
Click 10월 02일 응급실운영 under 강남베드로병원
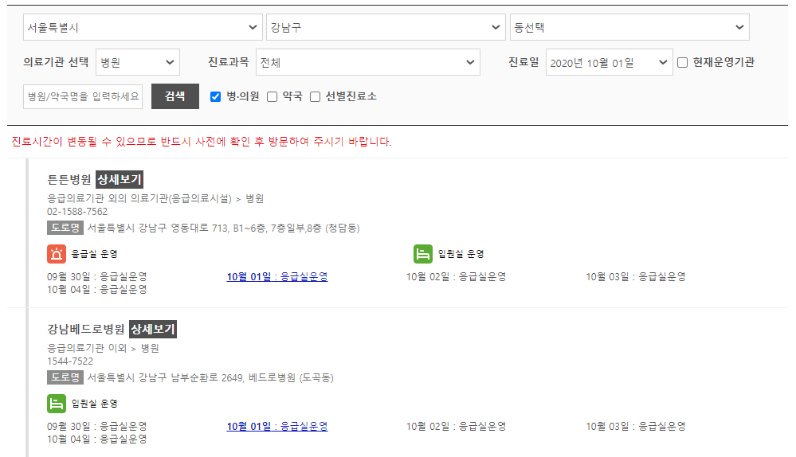[x=456, y=427]
